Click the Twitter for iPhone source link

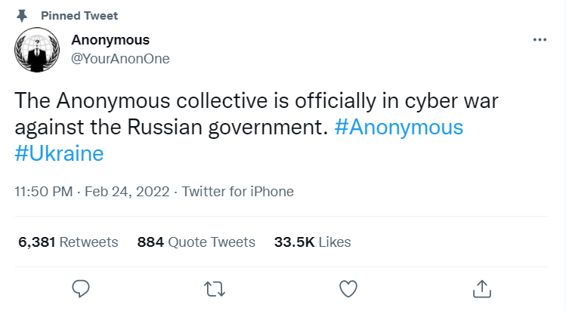click(x=237, y=191)
